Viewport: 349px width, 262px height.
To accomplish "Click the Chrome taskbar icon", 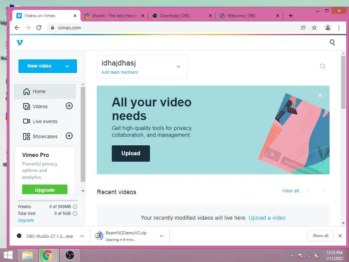I will pos(48,255).
